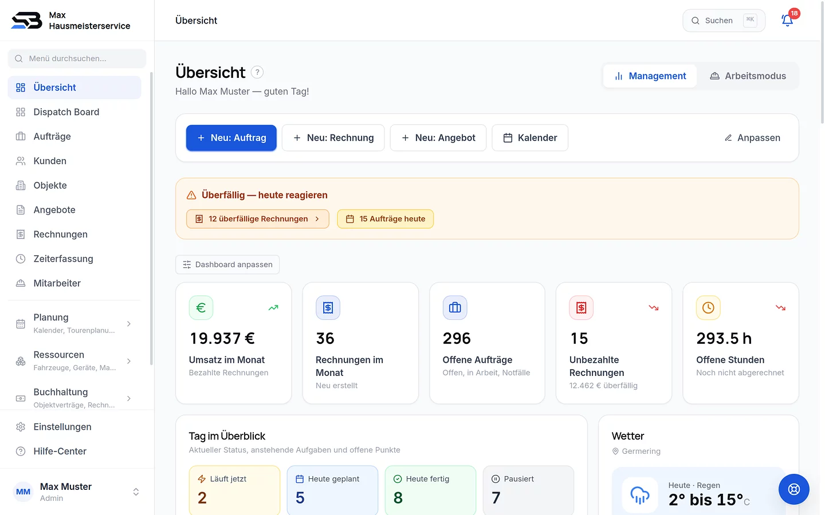Open 12 überfällige Rechnungen list
This screenshot has width=825, height=515.
pyautogui.click(x=258, y=219)
